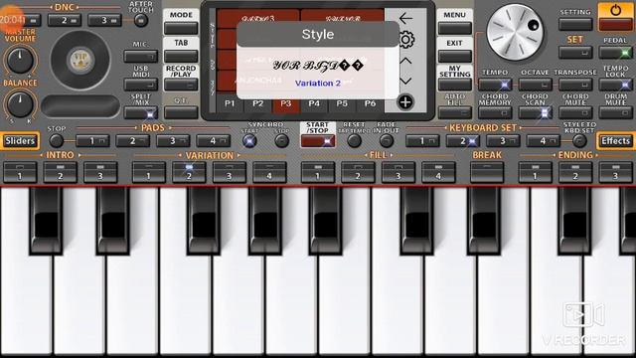Trigger the BREAK button
This screenshot has width=636, height=358.
tap(487, 172)
